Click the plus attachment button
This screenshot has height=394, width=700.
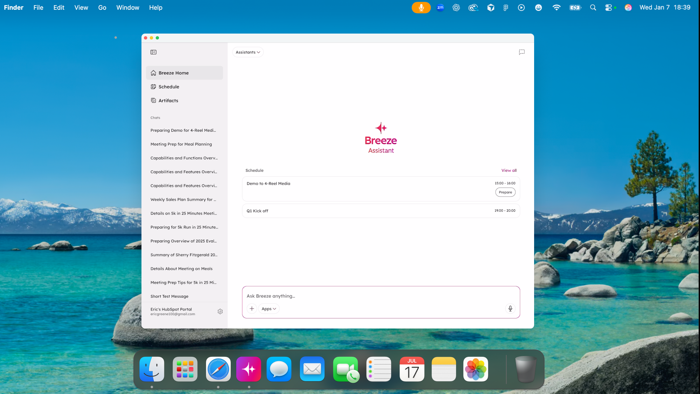252,309
